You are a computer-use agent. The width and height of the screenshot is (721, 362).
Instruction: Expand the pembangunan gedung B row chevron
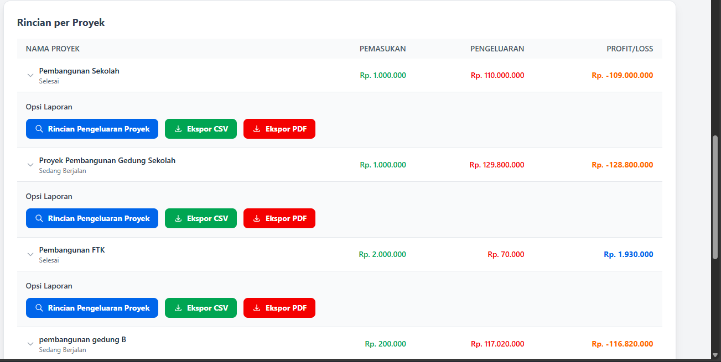click(x=30, y=344)
